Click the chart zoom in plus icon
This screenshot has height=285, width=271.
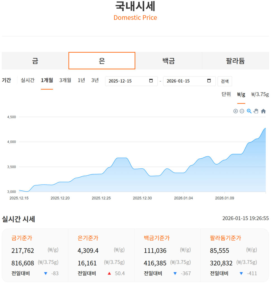pyautogui.click(x=236, y=111)
